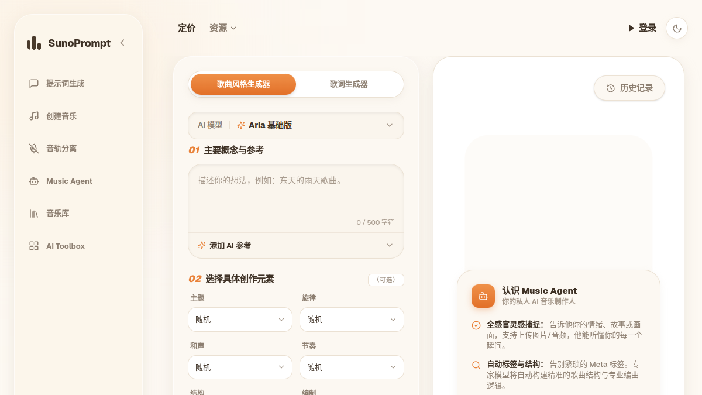Click the 登录 button
This screenshot has height=395, width=702.
642,28
